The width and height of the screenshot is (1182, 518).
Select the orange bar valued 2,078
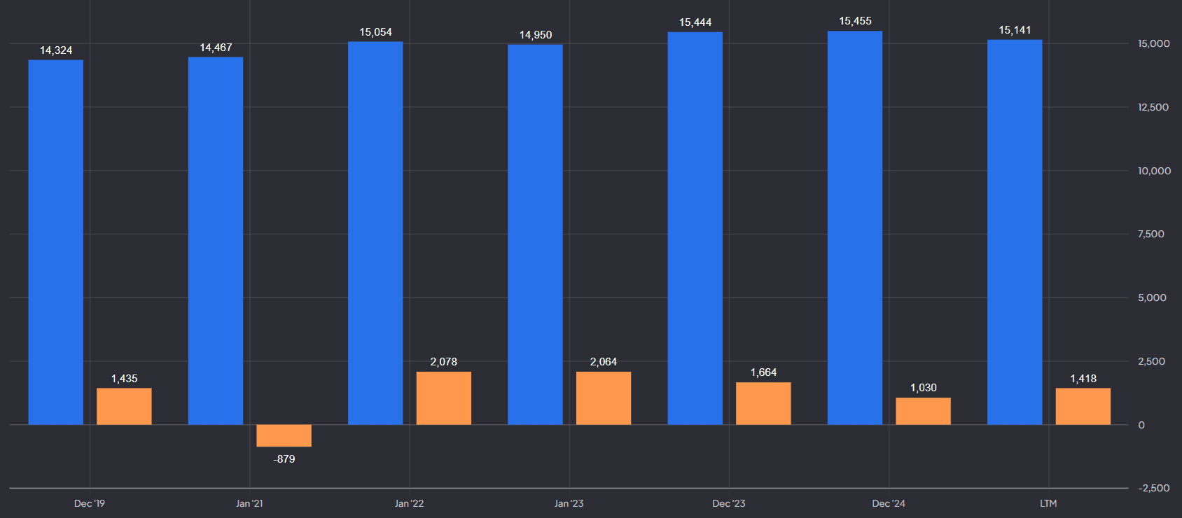pyautogui.click(x=443, y=398)
